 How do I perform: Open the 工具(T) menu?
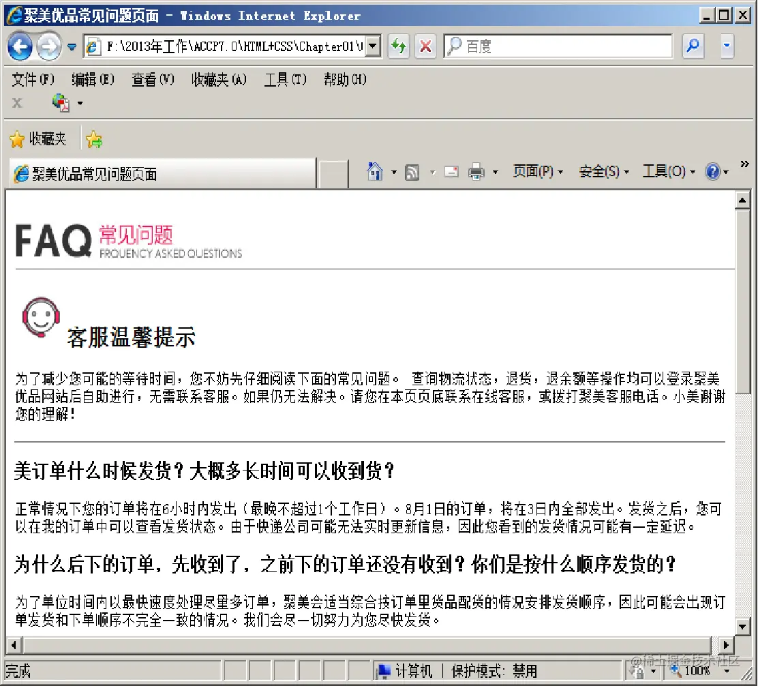(x=285, y=79)
